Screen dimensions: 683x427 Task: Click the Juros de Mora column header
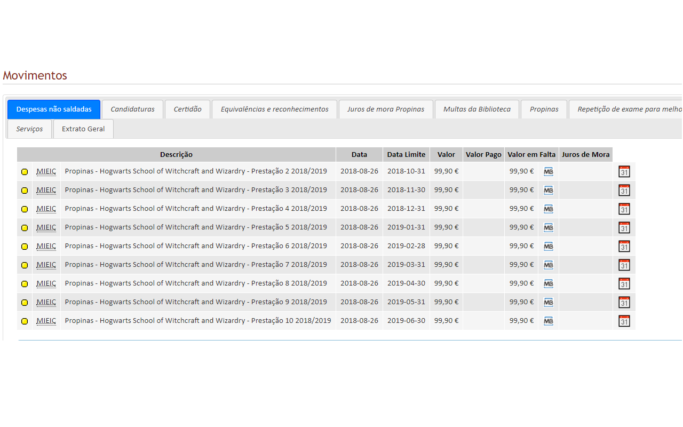[586, 155]
